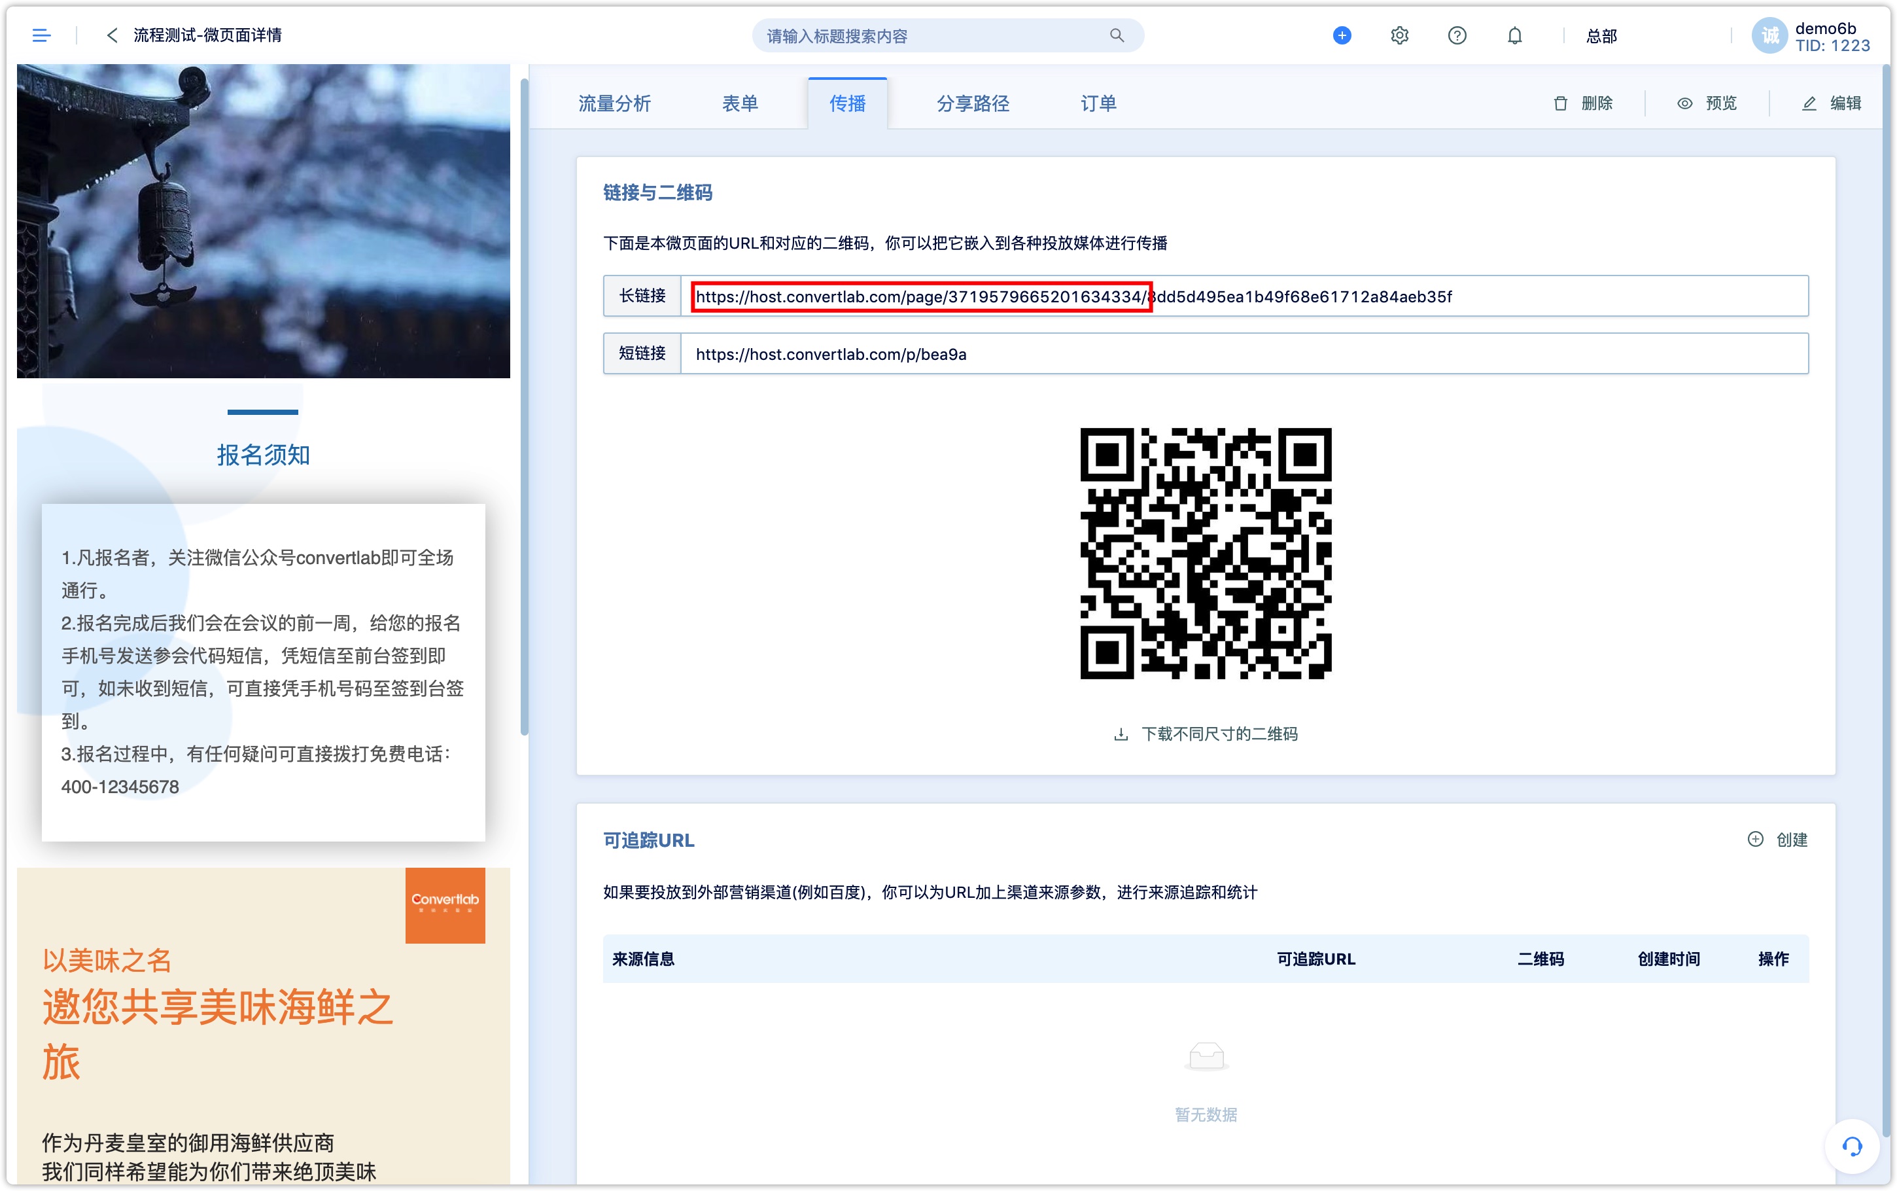Switch to the 流量分析 tab
This screenshot has width=1897, height=1191.
click(x=614, y=103)
